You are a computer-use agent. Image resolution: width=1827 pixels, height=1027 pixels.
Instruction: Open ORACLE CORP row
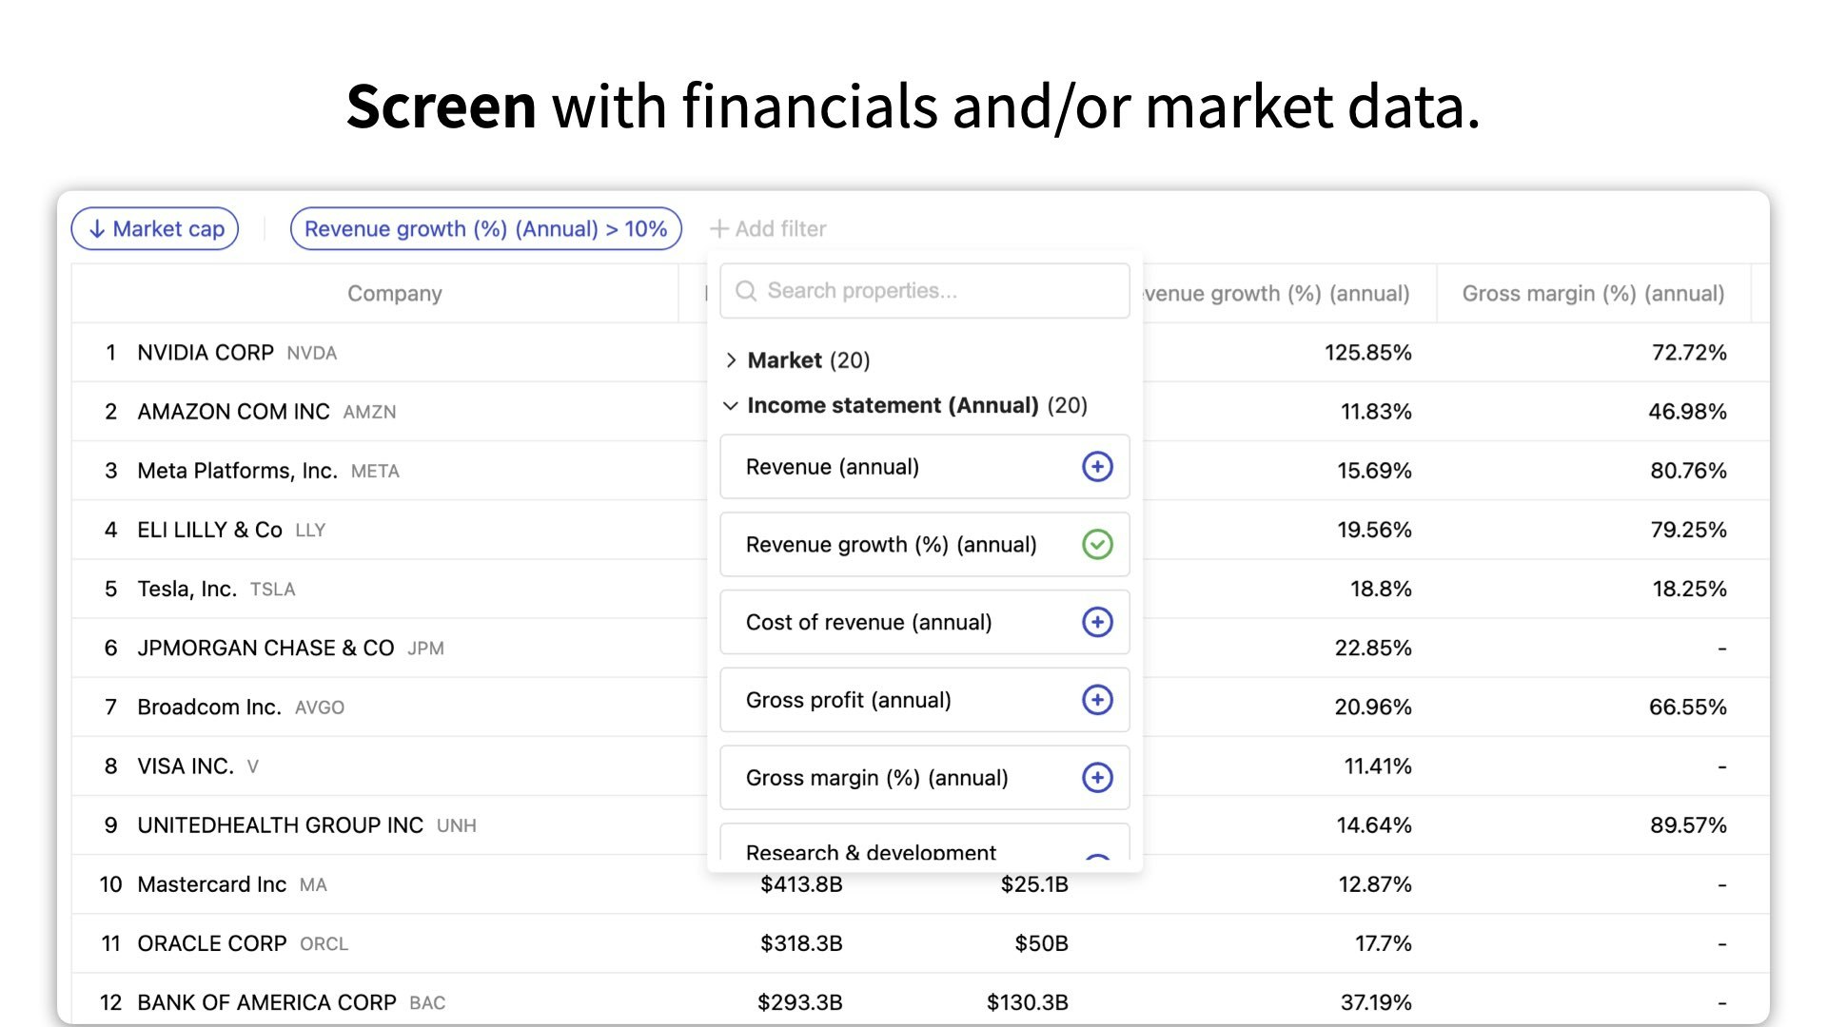click(920, 943)
